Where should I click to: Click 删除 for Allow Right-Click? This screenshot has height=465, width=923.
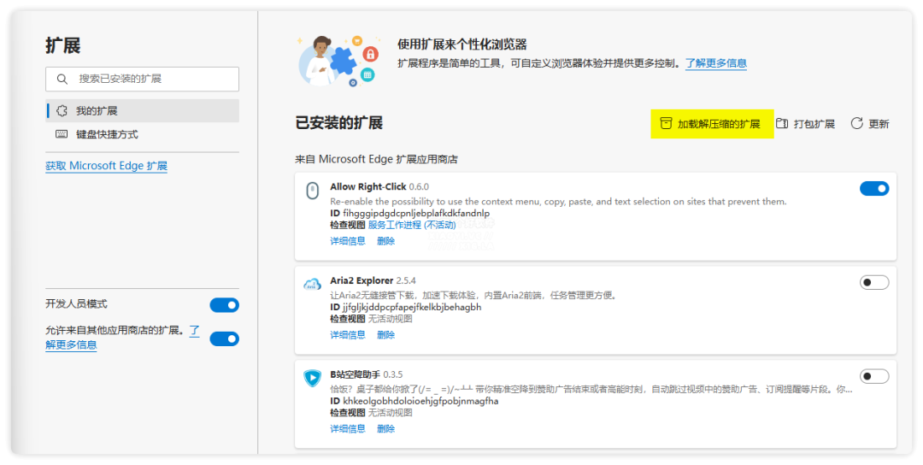(385, 241)
